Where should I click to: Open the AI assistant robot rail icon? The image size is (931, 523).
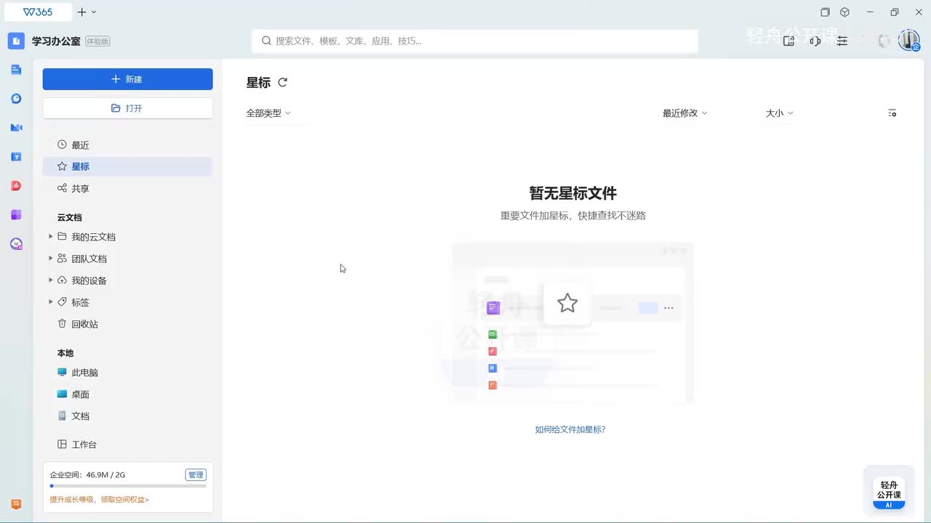(16, 244)
